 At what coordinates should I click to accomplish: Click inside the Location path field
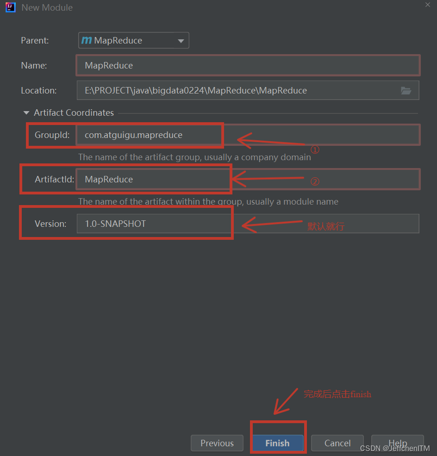coord(236,91)
